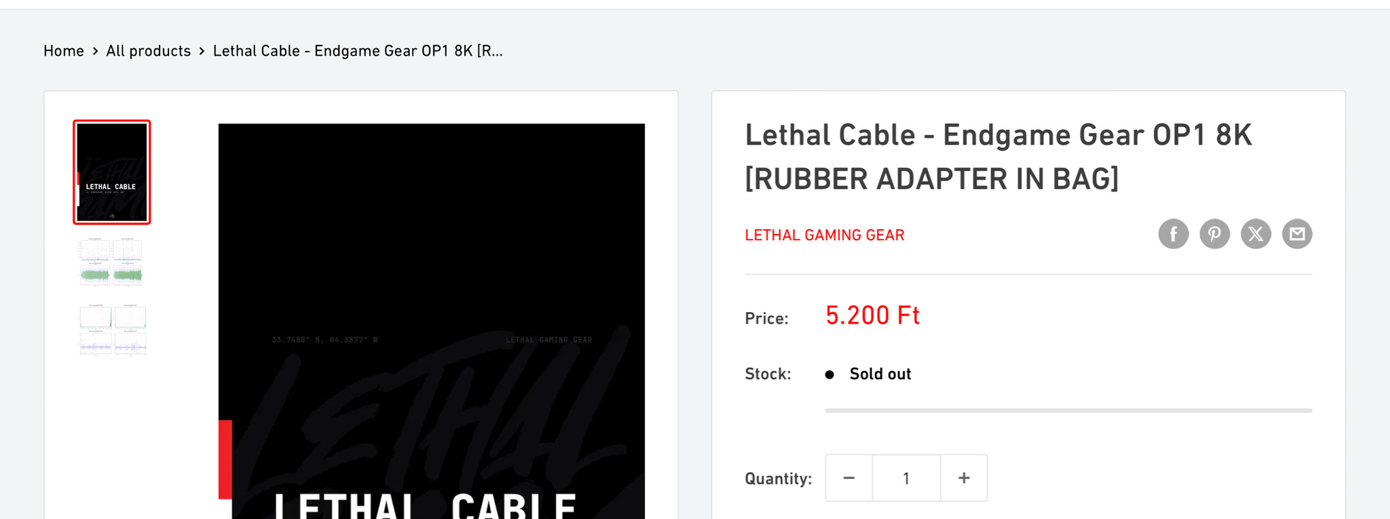Focus the quantity number field
Image resolution: width=1390 pixels, height=519 pixels.
(906, 478)
